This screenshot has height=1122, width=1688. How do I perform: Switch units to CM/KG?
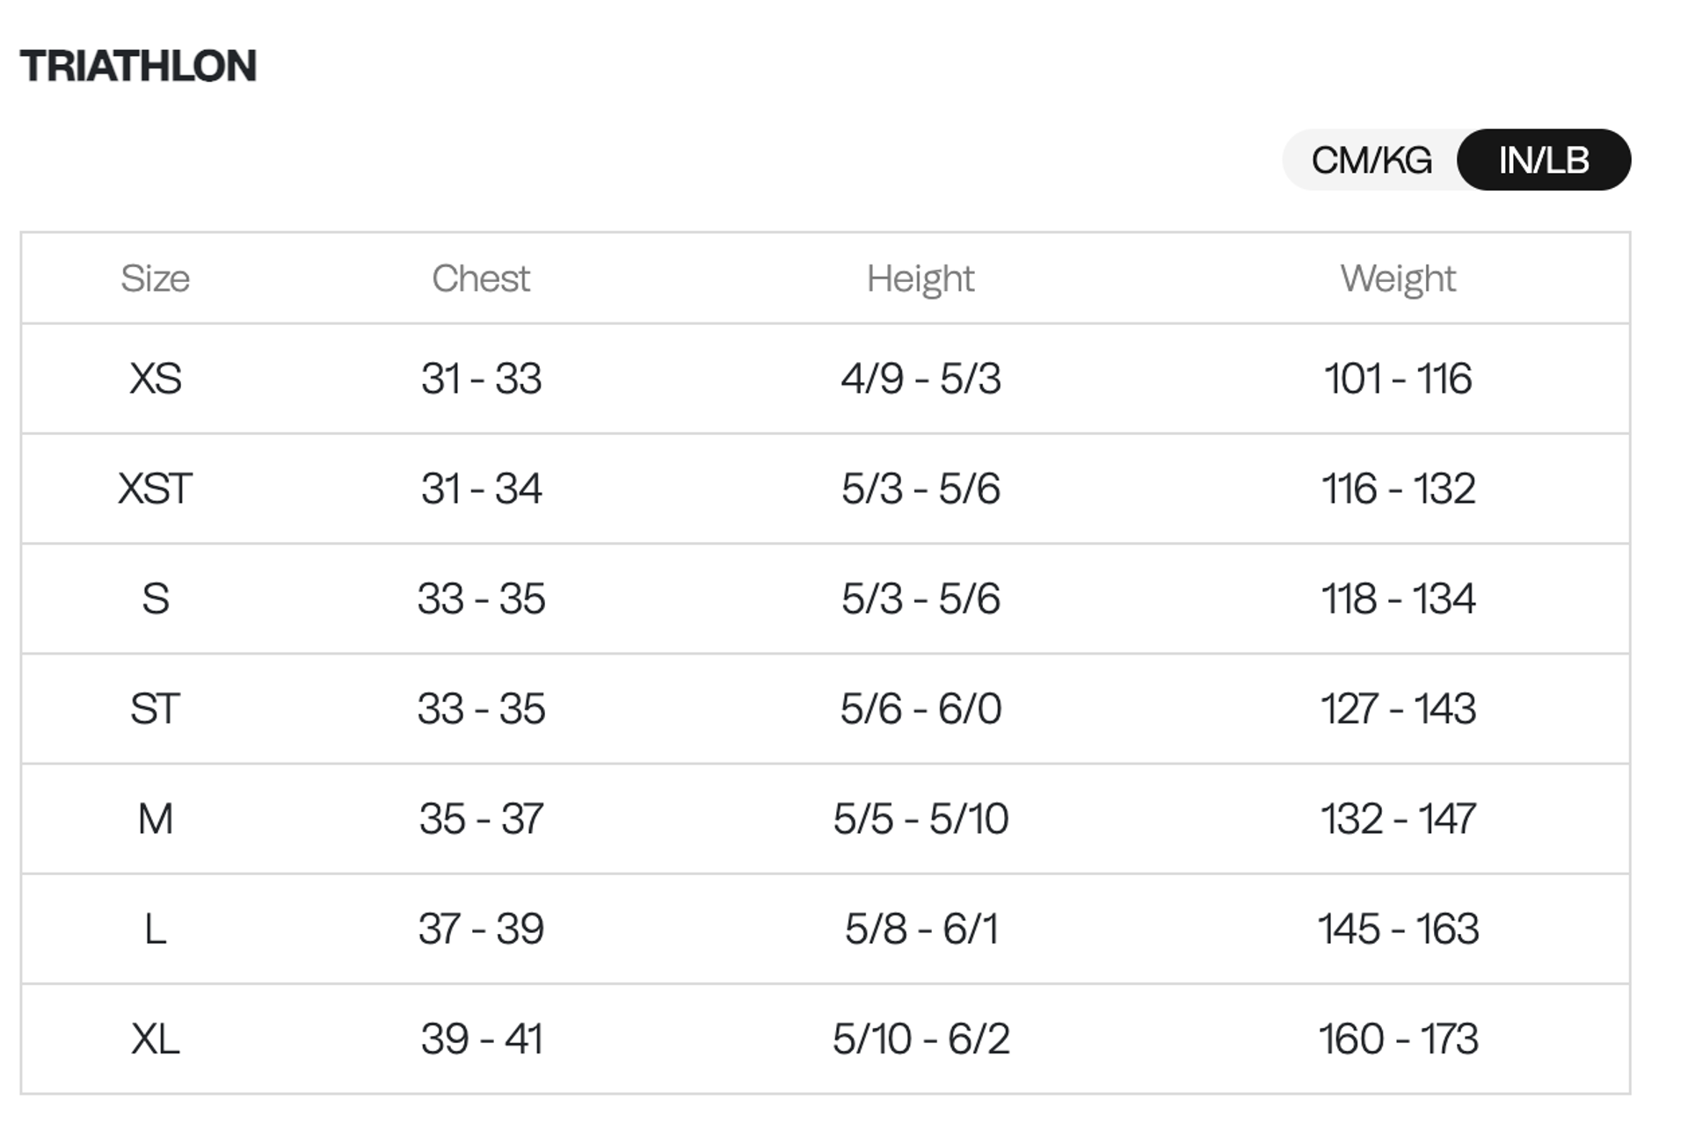[1371, 160]
